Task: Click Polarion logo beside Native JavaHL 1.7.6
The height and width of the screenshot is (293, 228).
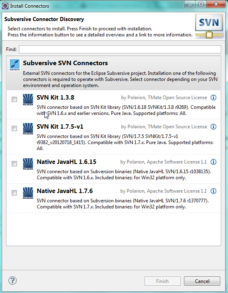Action: pyautogui.click(x=28, y=193)
